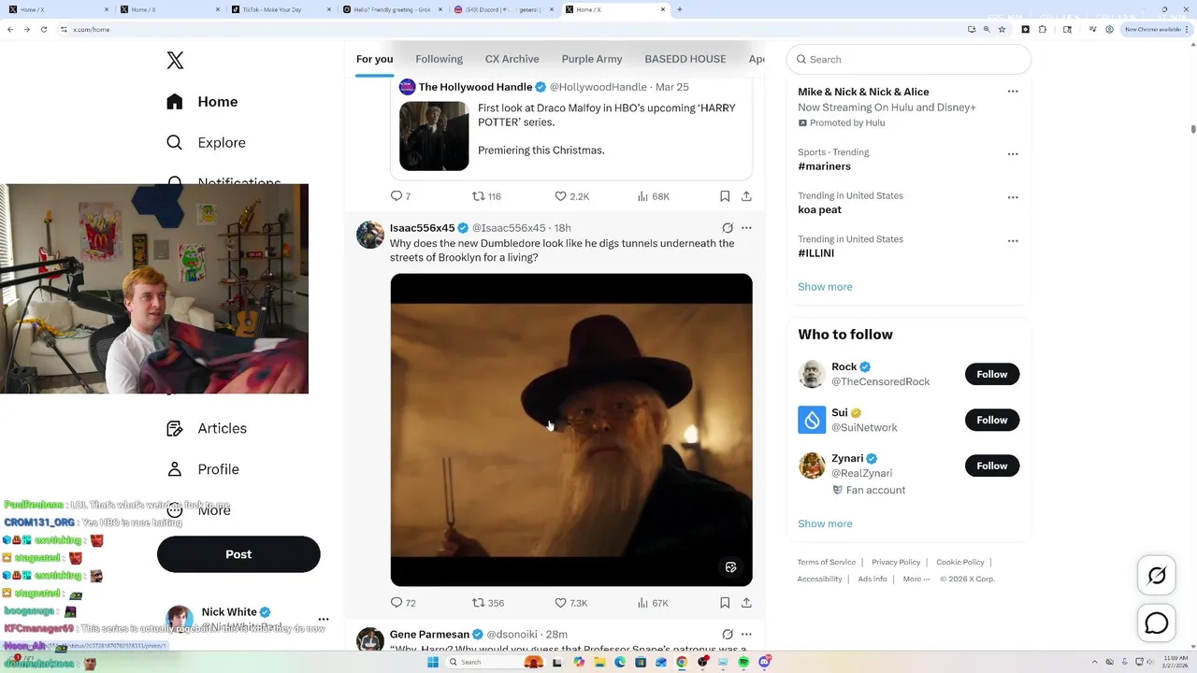The width and height of the screenshot is (1197, 673).
Task: Open the CX Archive tab
Action: (x=512, y=59)
